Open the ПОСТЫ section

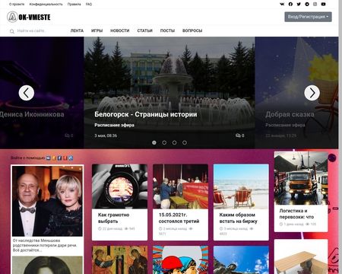click(167, 30)
